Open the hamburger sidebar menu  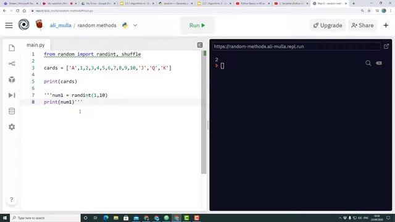click(x=9, y=25)
